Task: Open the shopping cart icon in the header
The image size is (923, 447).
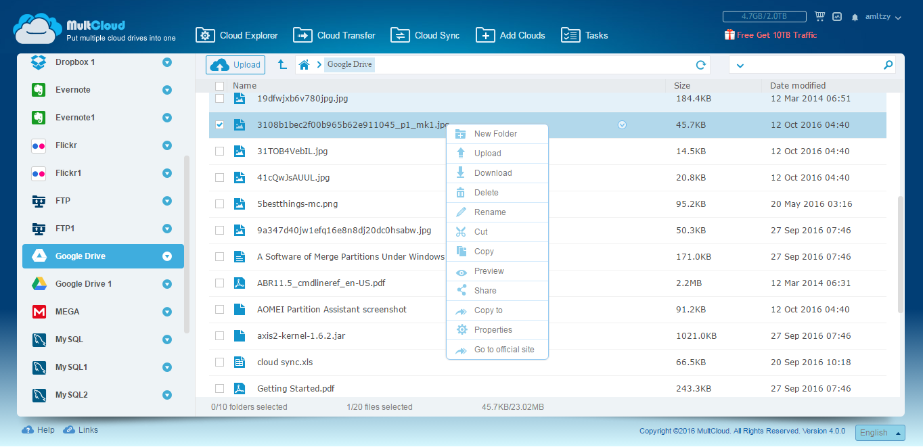Action: coord(820,16)
